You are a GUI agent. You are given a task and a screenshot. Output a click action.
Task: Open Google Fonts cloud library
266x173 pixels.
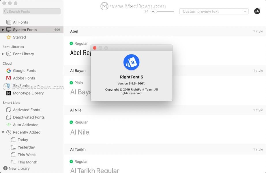coord(32,71)
